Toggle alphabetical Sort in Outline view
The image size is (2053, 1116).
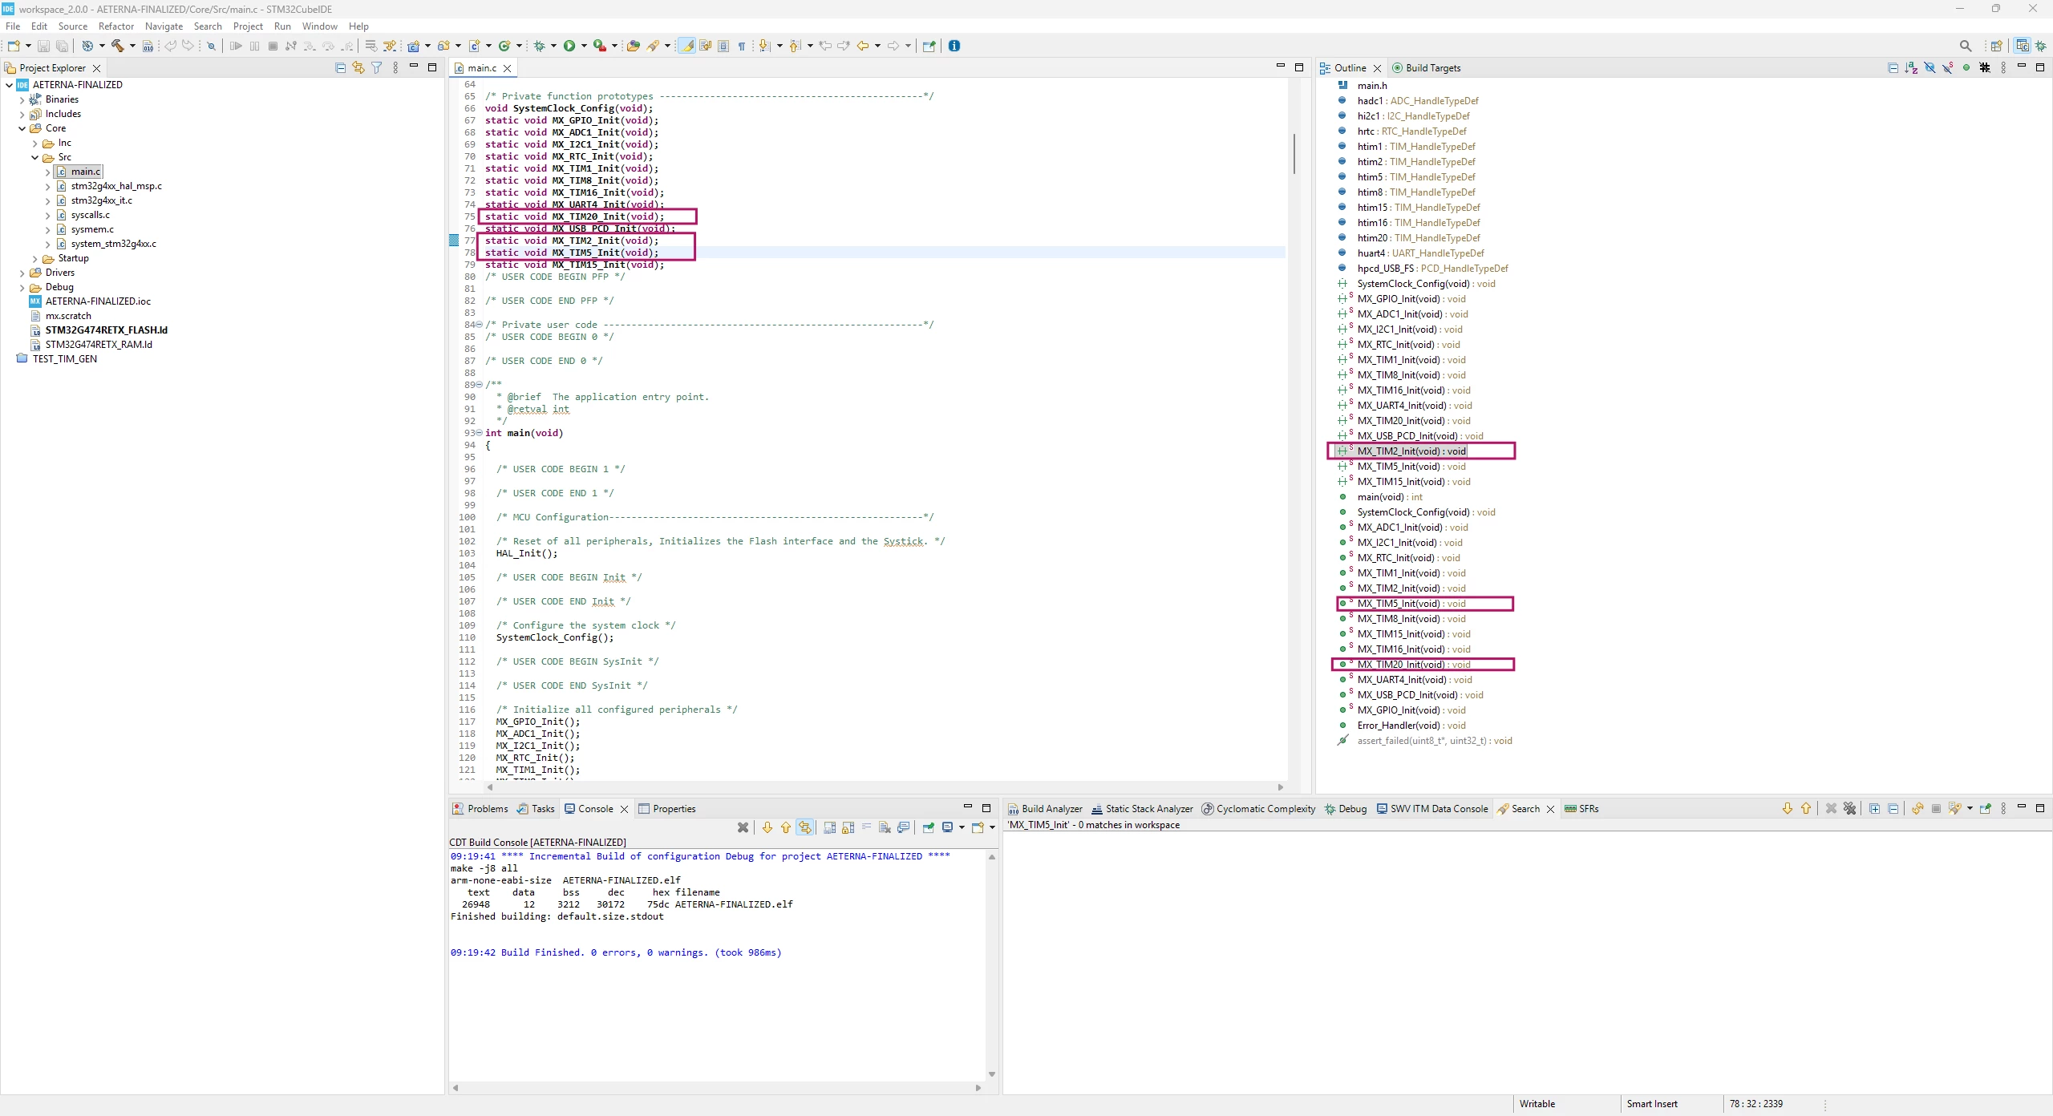[x=1911, y=68]
